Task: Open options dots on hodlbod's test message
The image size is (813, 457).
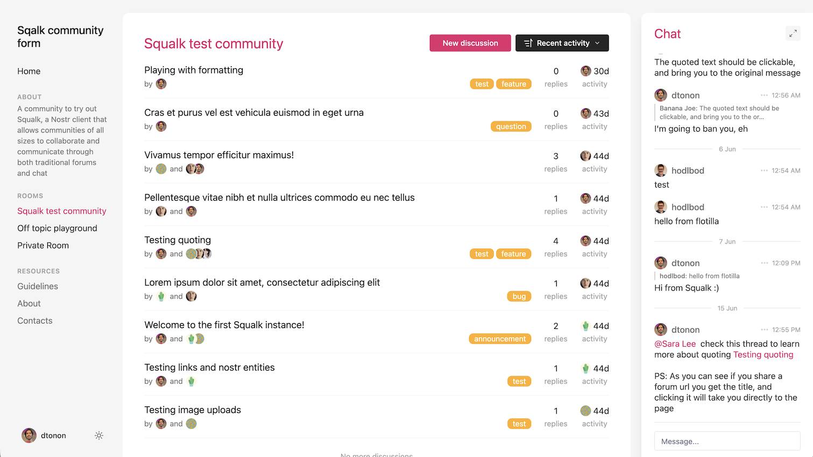Action: (x=764, y=170)
